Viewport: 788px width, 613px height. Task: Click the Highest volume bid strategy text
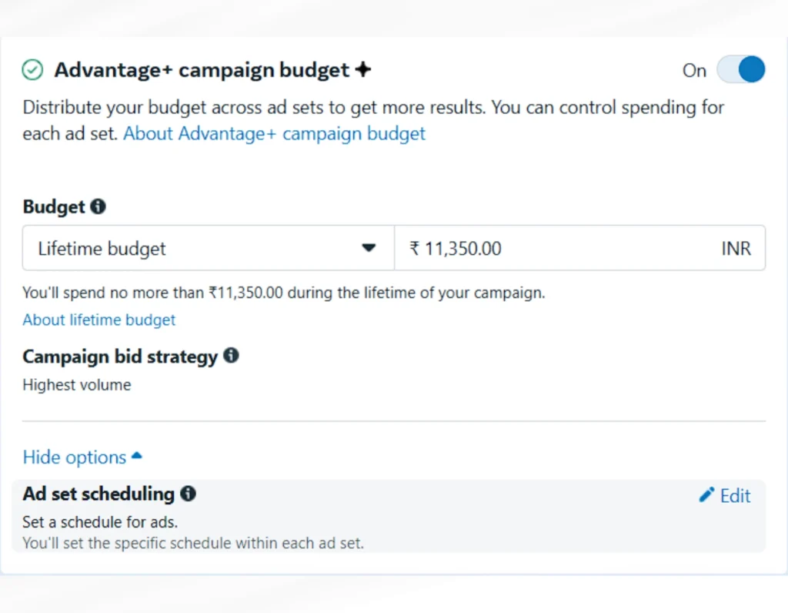[77, 385]
